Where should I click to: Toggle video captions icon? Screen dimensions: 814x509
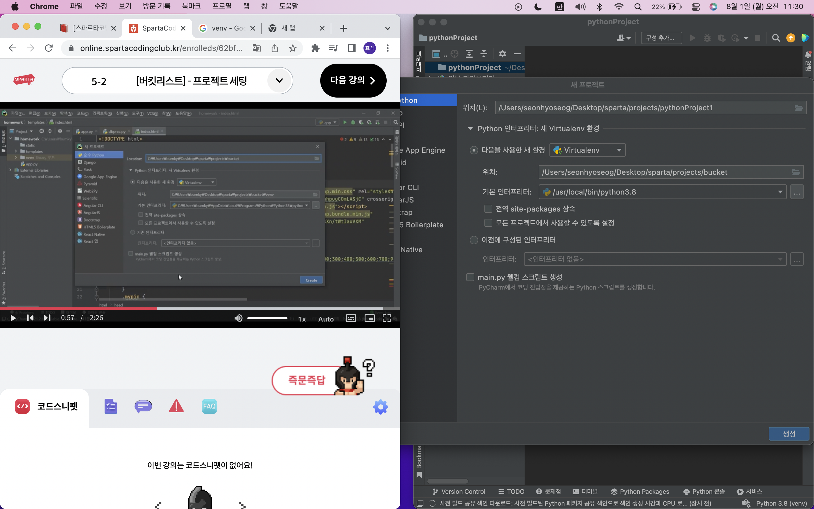351,318
